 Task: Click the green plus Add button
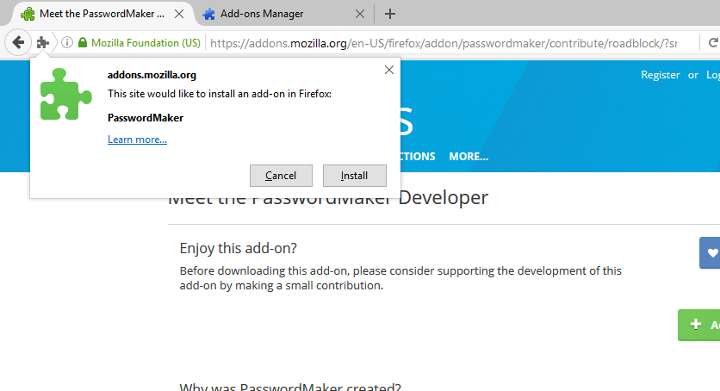click(x=700, y=325)
